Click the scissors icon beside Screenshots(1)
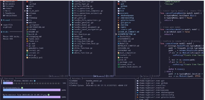 (x=4, y=88)
